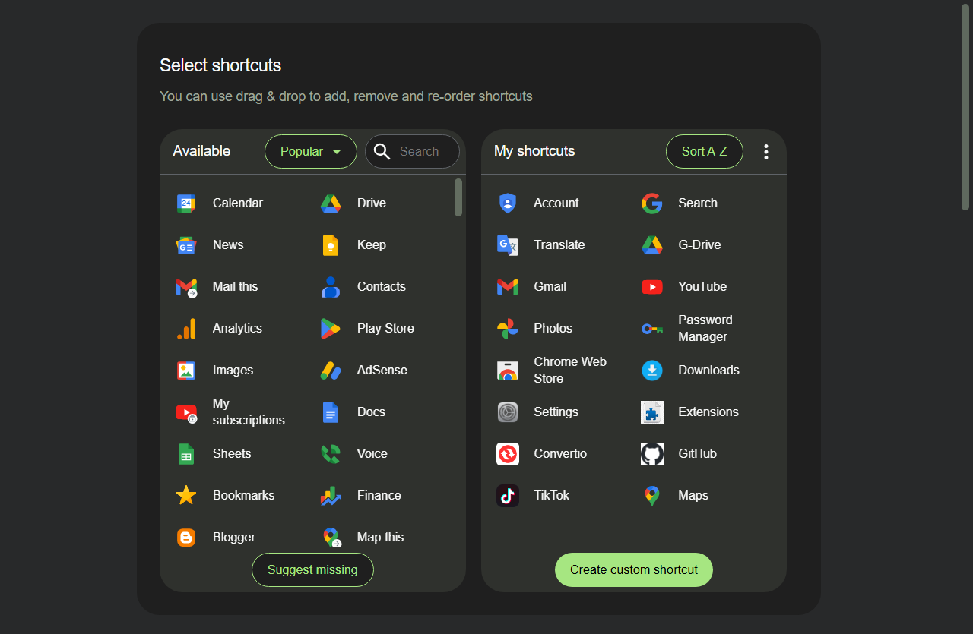Click the Google Keep icon
The width and height of the screenshot is (973, 634).
coord(331,244)
